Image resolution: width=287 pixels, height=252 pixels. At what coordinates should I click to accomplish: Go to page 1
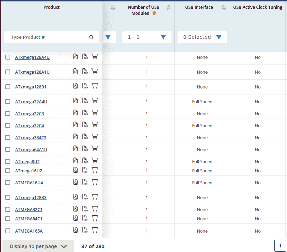point(280,246)
